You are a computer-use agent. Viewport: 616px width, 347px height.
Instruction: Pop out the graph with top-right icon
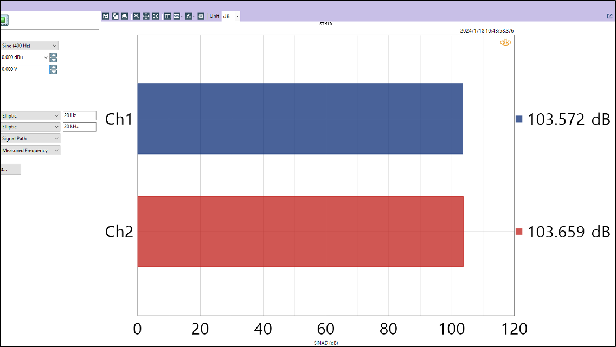pyautogui.click(x=610, y=16)
